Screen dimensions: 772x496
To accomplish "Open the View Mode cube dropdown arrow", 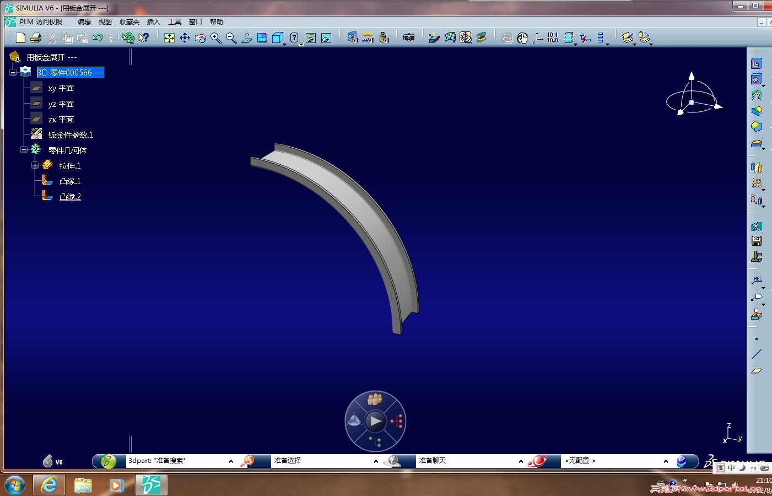I will pyautogui.click(x=284, y=44).
